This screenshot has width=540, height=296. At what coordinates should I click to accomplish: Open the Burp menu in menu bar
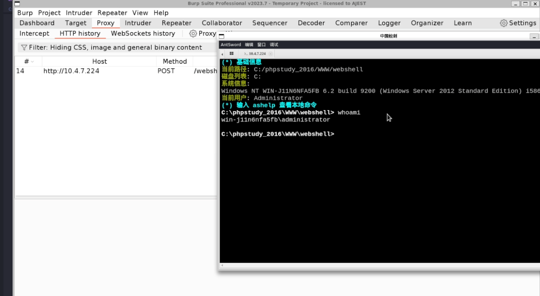click(x=25, y=13)
